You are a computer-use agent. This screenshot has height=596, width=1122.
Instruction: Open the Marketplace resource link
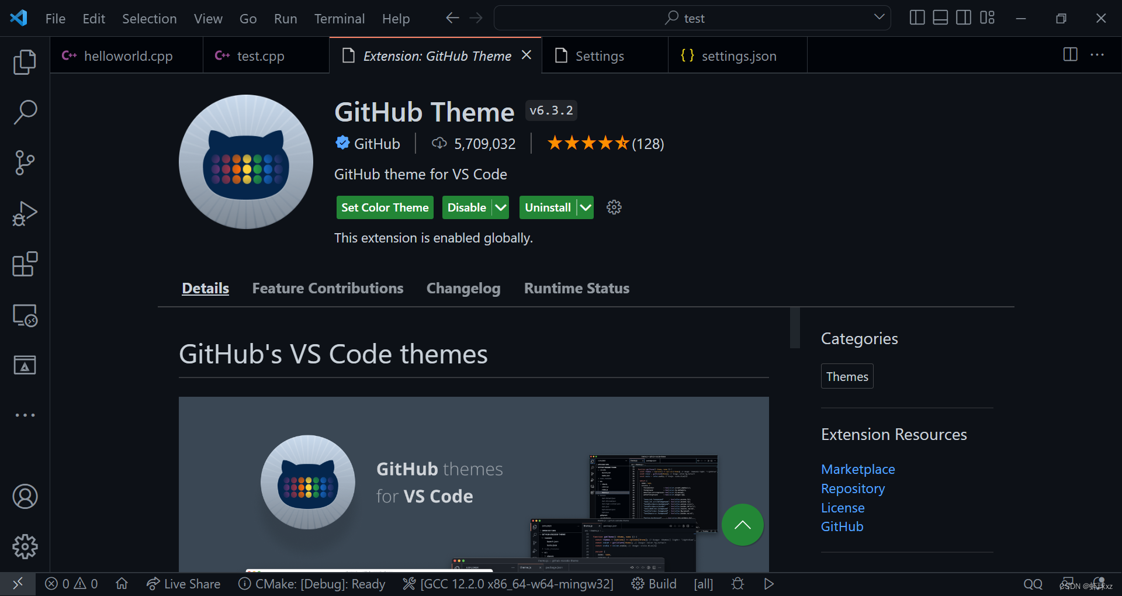click(x=858, y=469)
